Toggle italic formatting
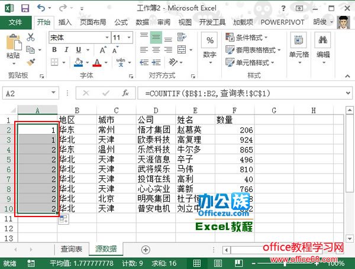 (x=66, y=50)
